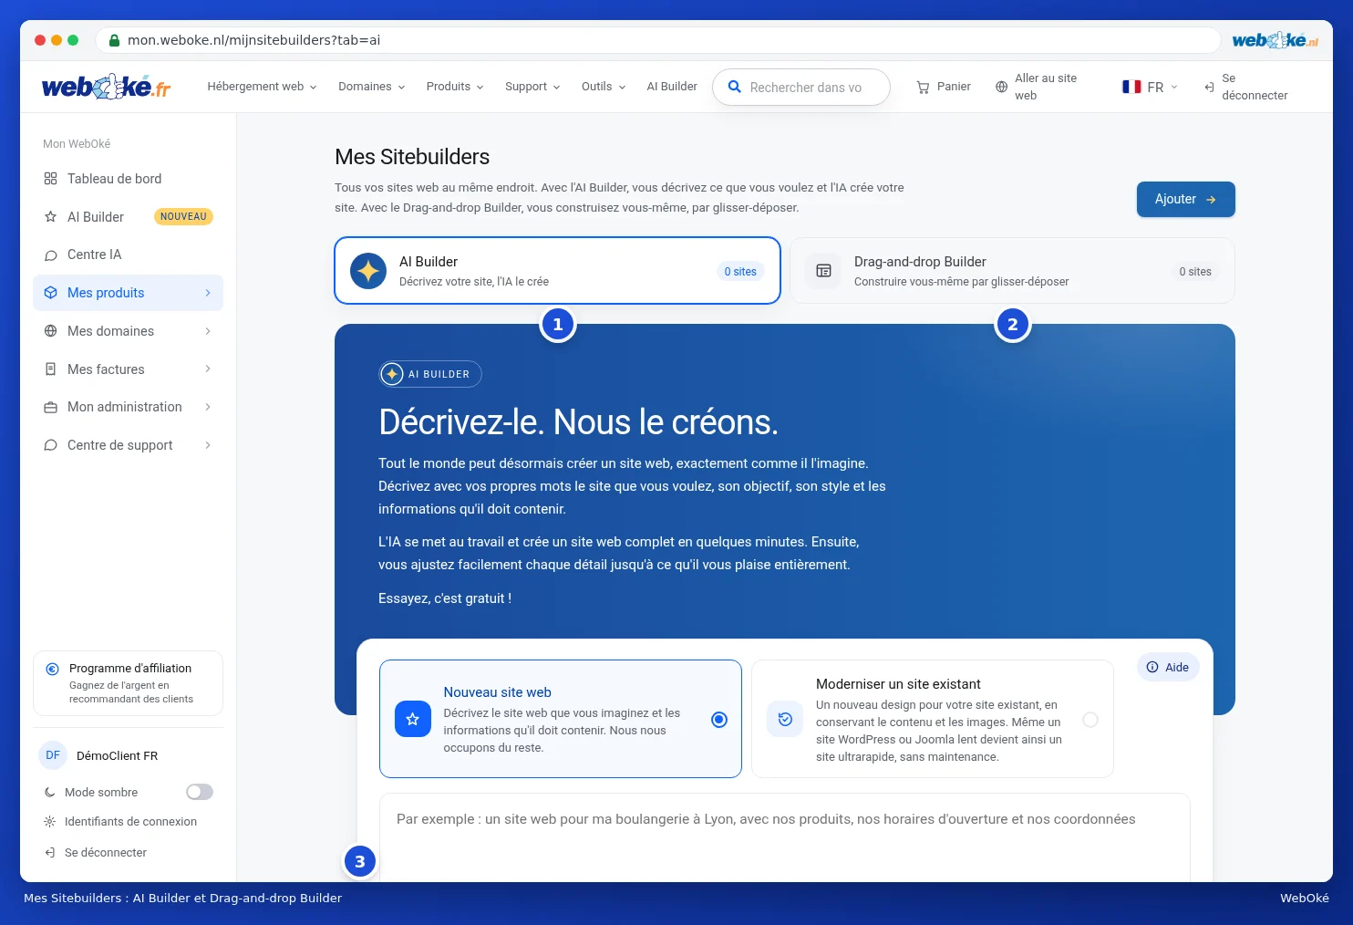Click the sidebar Se déconnecter exit icon

(x=49, y=853)
